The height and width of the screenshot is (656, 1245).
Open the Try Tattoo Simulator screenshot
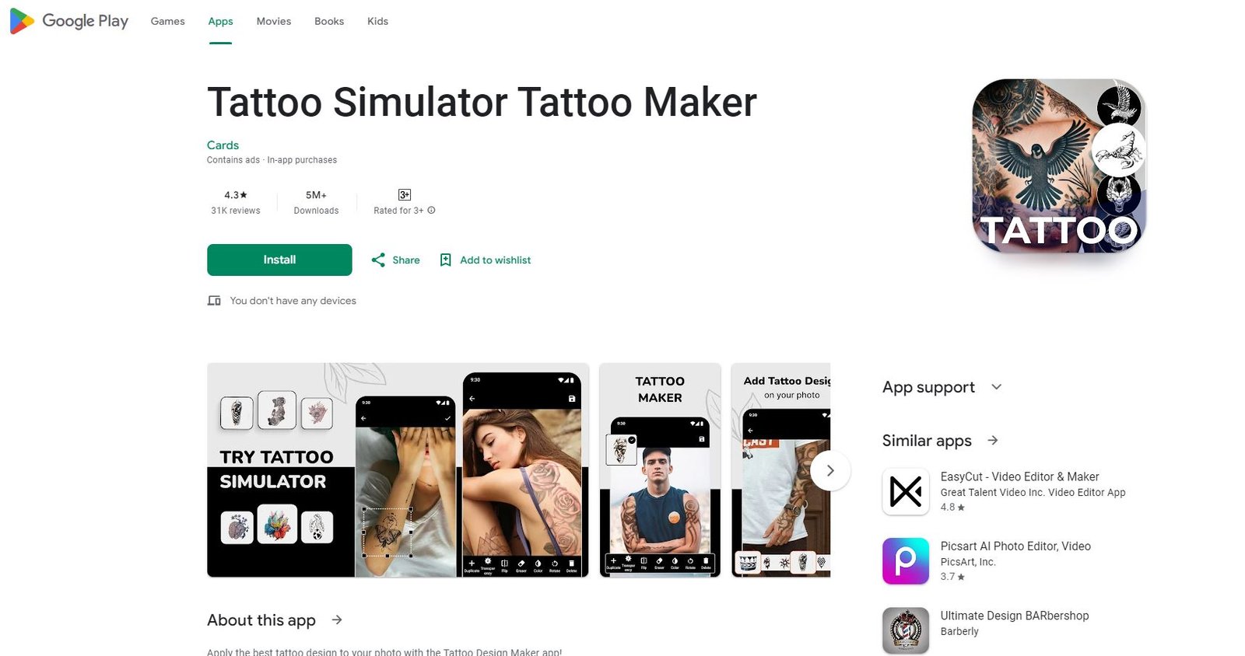(398, 470)
